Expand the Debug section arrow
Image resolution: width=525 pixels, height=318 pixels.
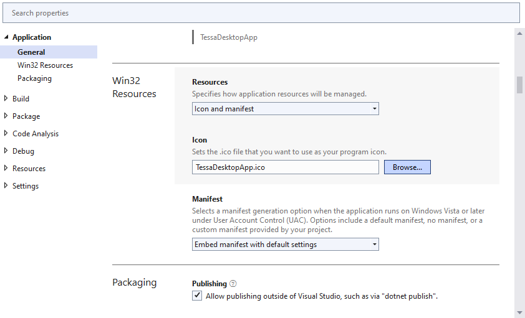[6, 151]
